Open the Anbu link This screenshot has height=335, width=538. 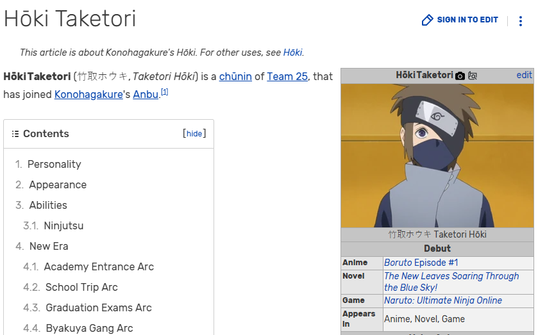pos(146,94)
